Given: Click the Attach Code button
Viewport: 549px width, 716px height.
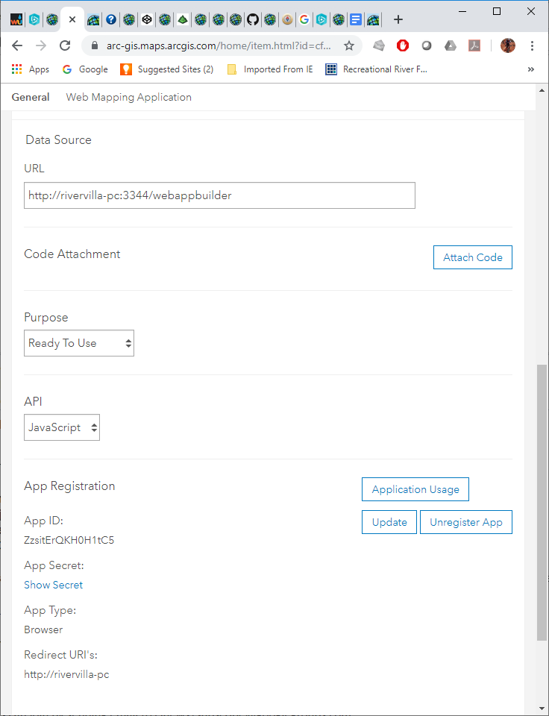Looking at the screenshot, I should tap(472, 257).
